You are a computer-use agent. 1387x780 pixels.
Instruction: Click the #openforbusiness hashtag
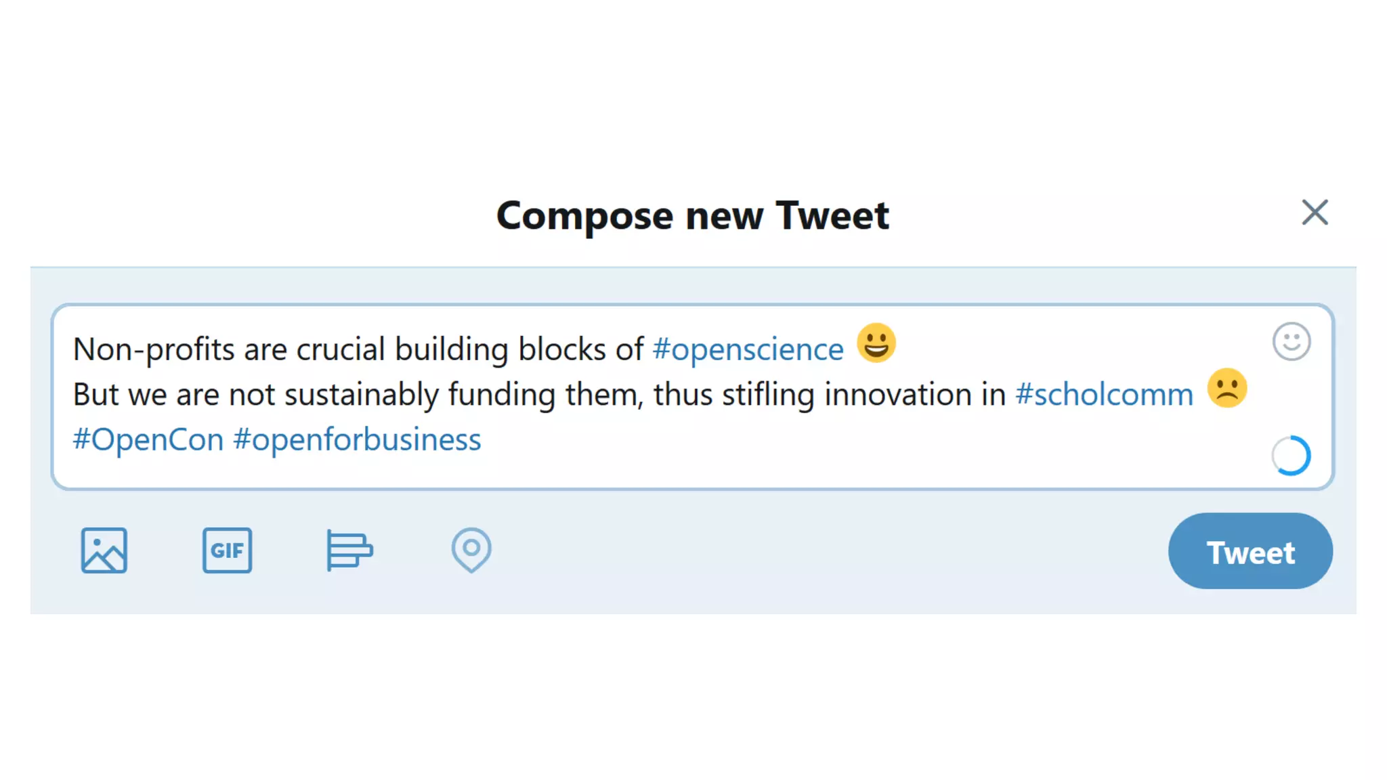coord(357,440)
